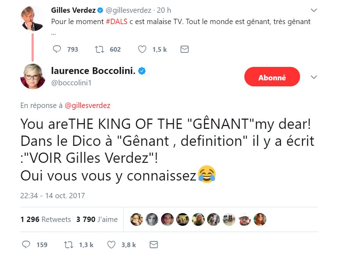Share Boccolini's tweet via direct message
Image resolution: width=338 pixels, height=263 pixels.
click(154, 245)
